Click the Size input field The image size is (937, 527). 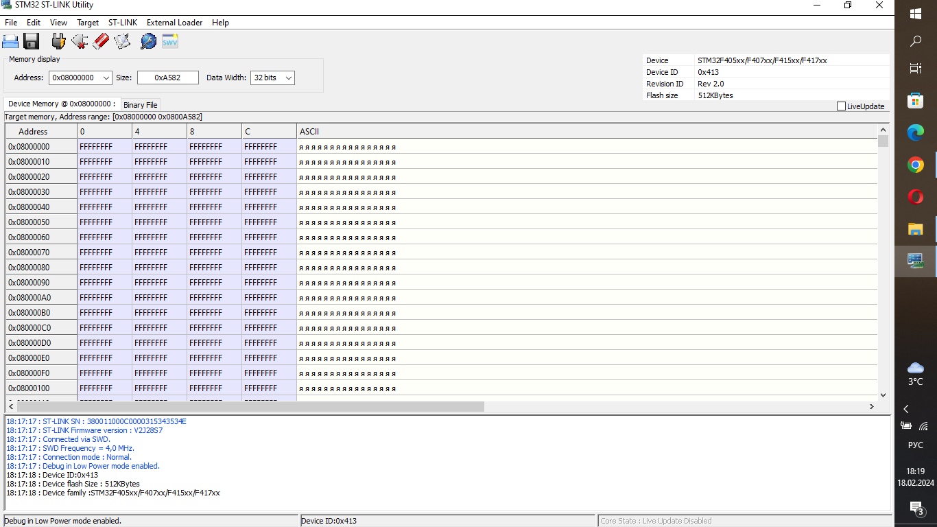tap(168, 78)
